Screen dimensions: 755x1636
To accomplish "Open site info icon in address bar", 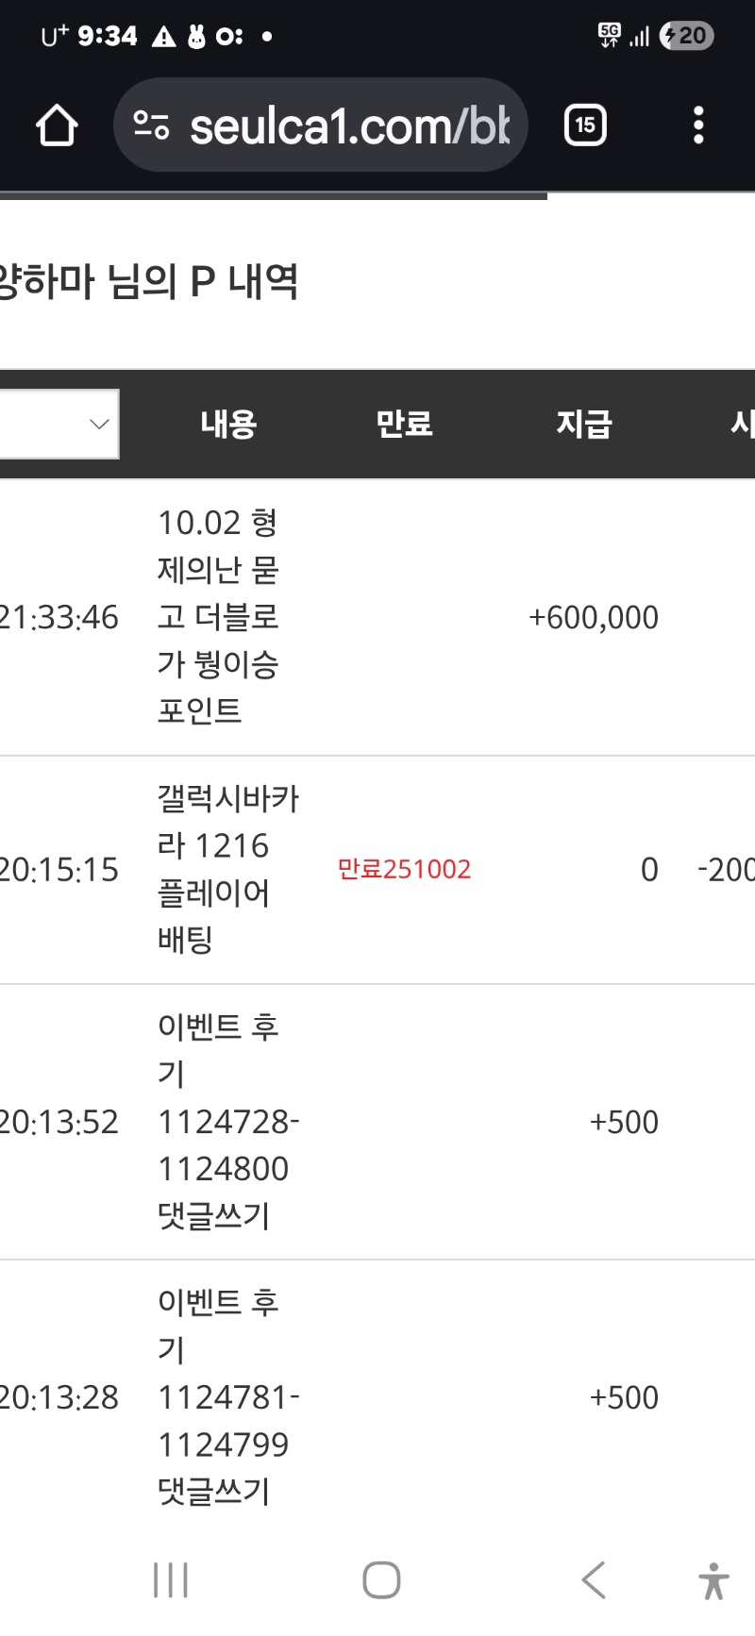I will coord(151,125).
